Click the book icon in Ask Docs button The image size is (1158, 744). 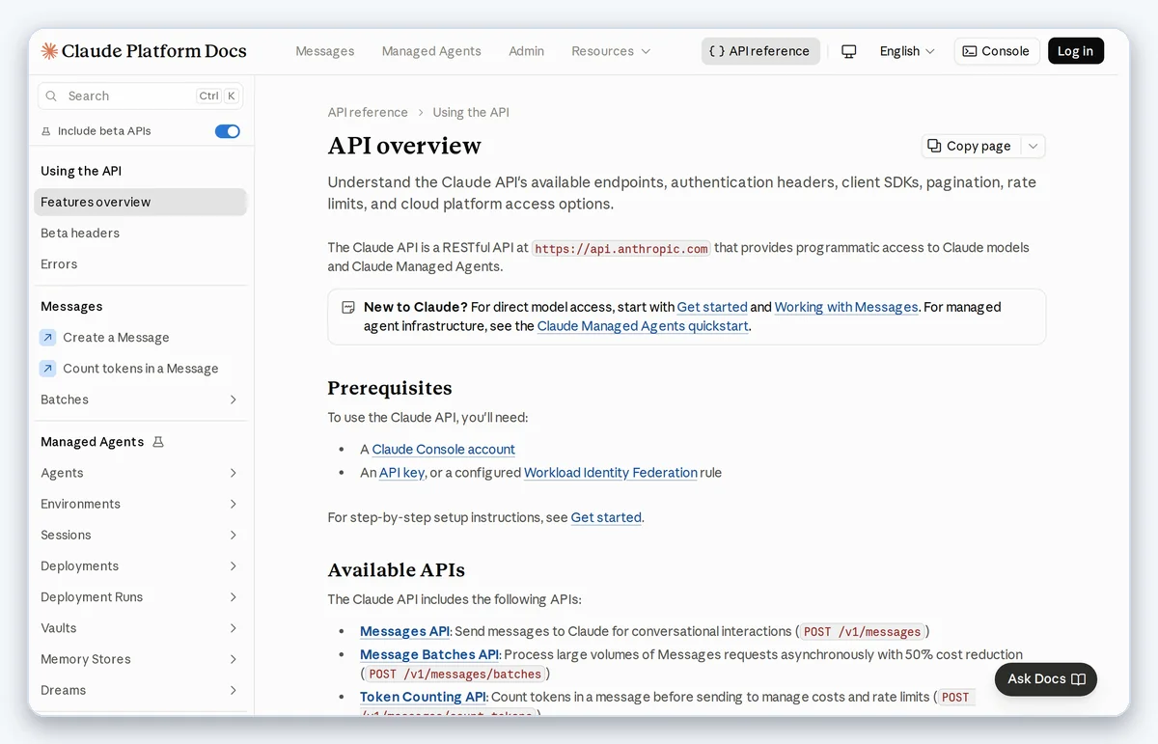point(1079,679)
